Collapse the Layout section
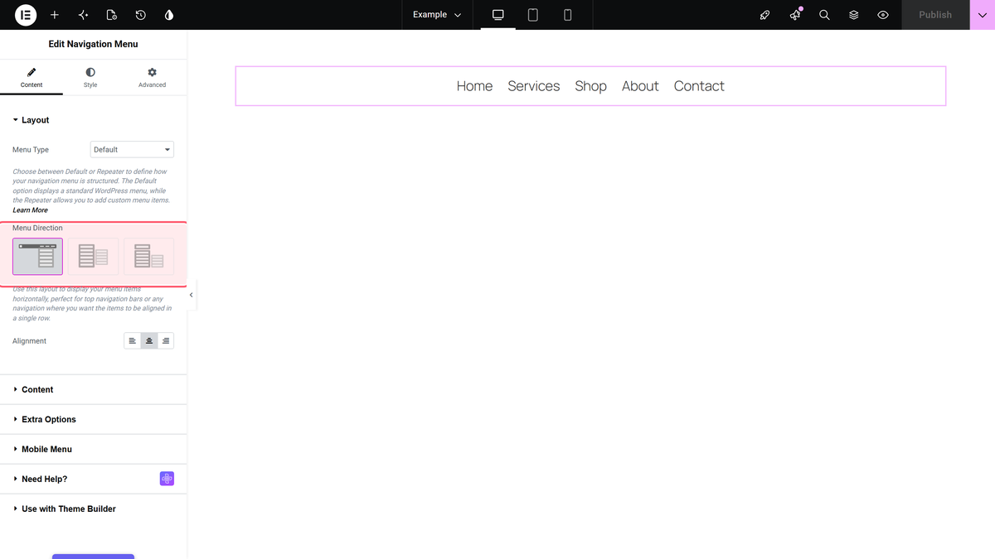This screenshot has height=559, width=995. (93, 120)
